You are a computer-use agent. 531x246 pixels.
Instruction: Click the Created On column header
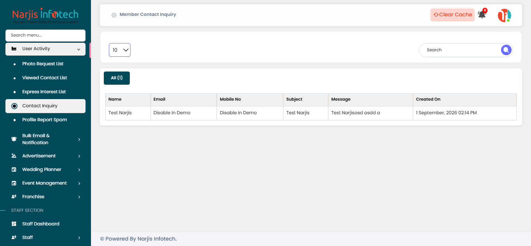coord(465,100)
